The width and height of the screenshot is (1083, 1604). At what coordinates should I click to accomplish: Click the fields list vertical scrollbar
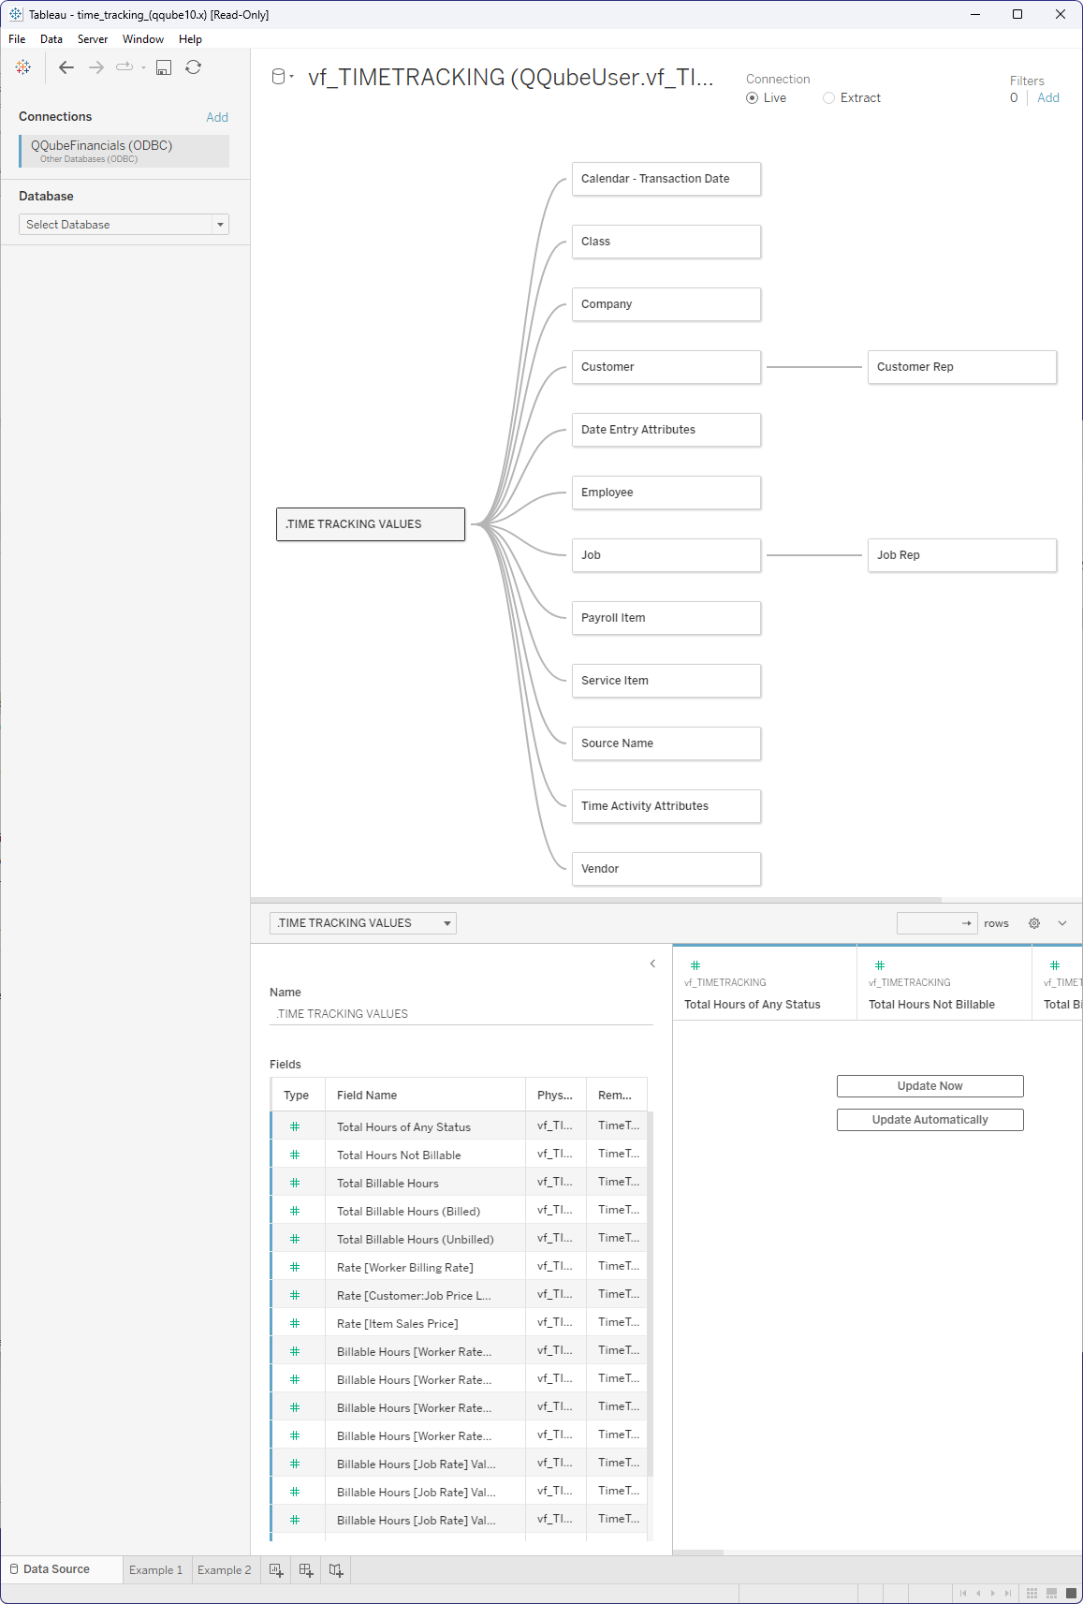pos(651,1293)
